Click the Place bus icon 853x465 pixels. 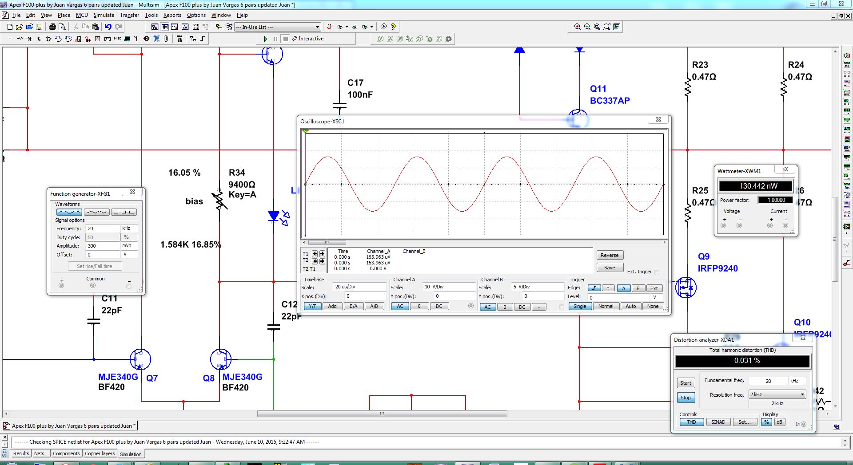203,39
